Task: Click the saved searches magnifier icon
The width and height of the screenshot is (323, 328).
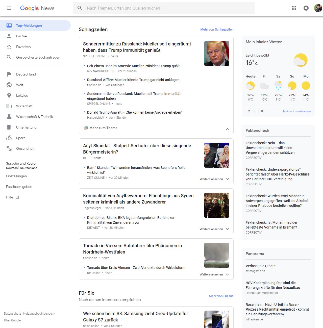Action: [9, 57]
